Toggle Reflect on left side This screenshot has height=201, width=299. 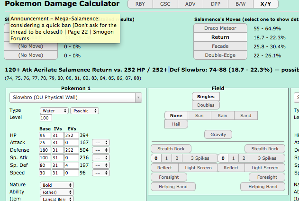pos(164,168)
